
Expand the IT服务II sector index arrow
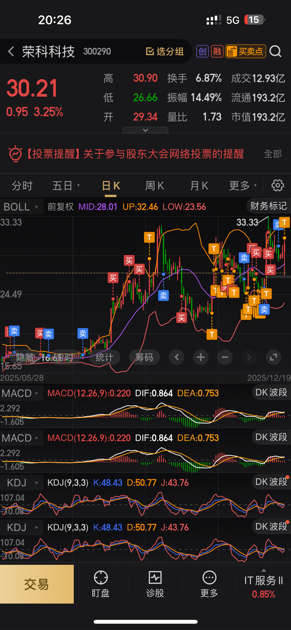pyautogui.click(x=264, y=571)
